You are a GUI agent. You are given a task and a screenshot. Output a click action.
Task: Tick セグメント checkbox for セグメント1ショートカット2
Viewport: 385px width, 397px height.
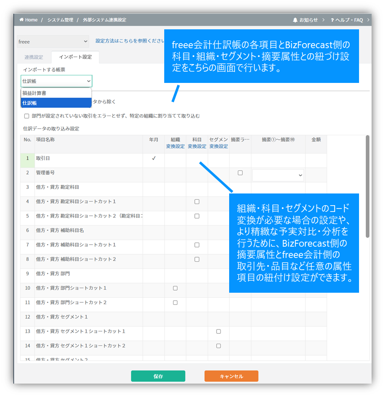click(x=218, y=346)
